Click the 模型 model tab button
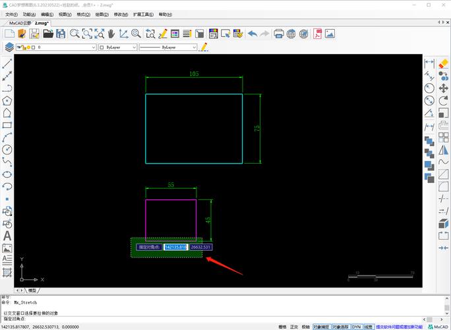Viewport: 451px width, 330px height. [x=32, y=290]
